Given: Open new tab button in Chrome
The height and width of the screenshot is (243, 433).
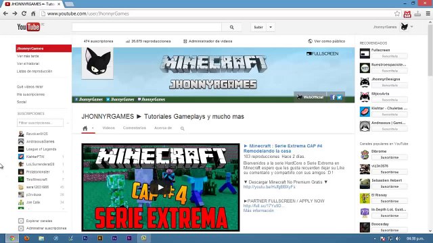Looking at the screenshot, I should click(69, 4).
